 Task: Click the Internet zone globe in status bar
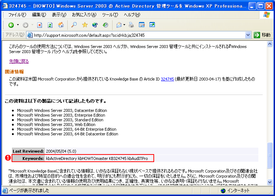click(223, 190)
